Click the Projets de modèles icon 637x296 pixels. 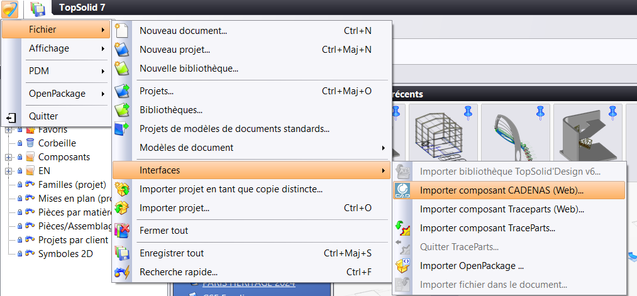pos(122,129)
